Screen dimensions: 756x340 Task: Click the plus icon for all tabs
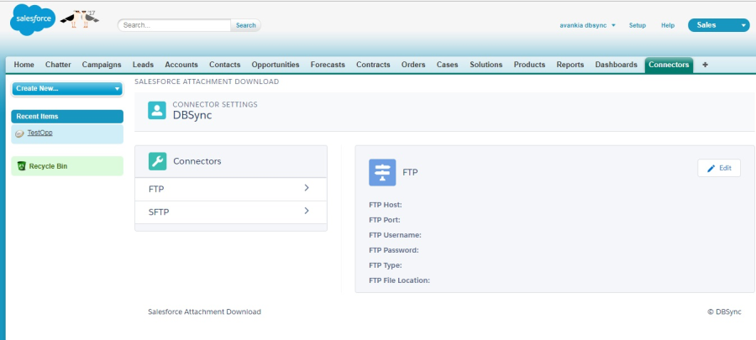705,65
